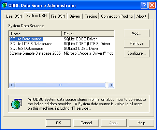Select the System DSN tab
The width and height of the screenshot is (157, 130).
point(37,16)
